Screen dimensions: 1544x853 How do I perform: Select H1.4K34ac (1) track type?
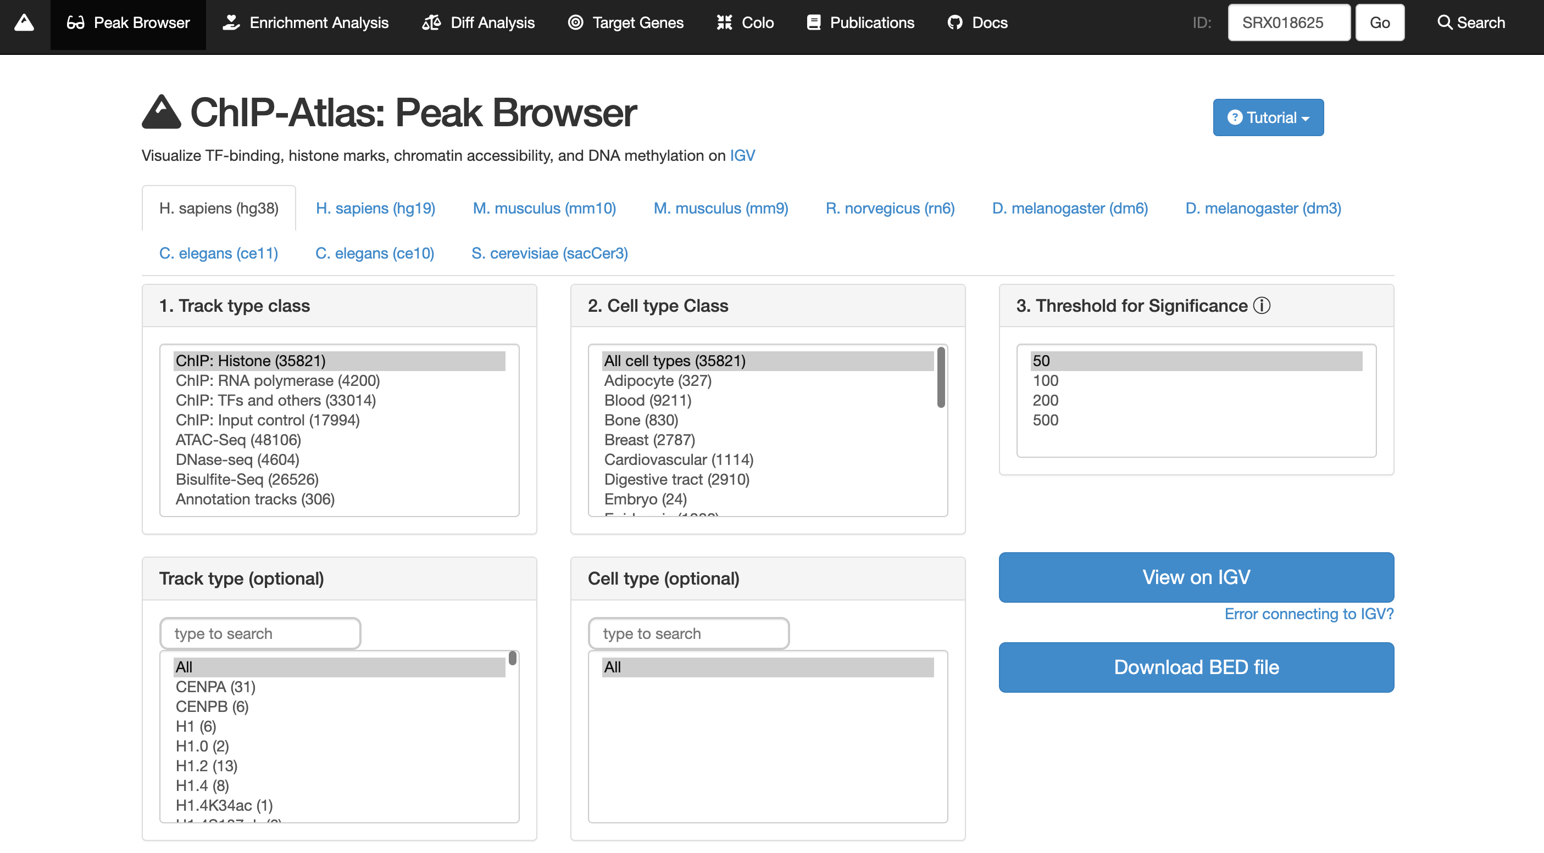339,805
